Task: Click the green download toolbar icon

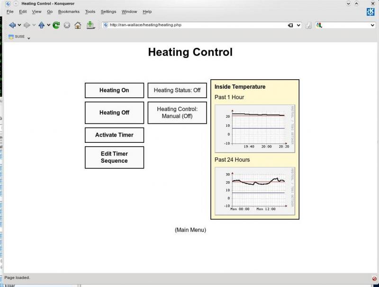Action: point(90,25)
